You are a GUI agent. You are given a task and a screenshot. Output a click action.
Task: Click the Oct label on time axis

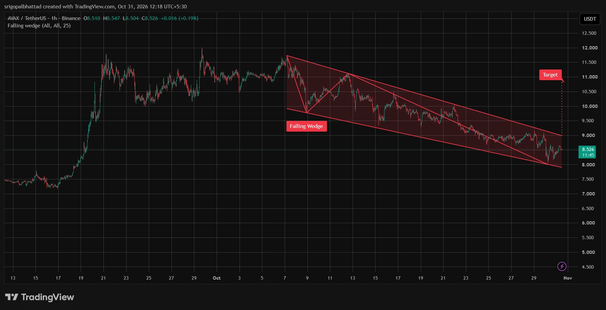tap(217, 278)
